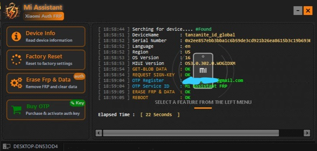317x151 pixels.
Task: Click the DESKTOP-DN53OD4 computer name
Action: click(36, 146)
